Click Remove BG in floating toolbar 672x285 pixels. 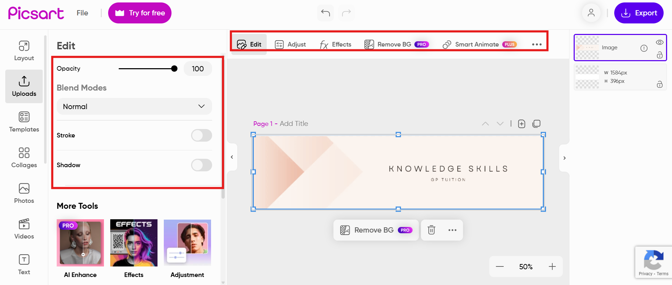[376, 230]
